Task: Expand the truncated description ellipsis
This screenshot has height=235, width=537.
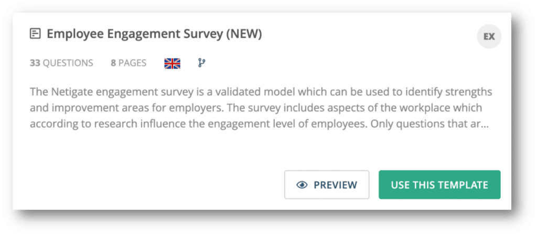Action: [x=484, y=125]
